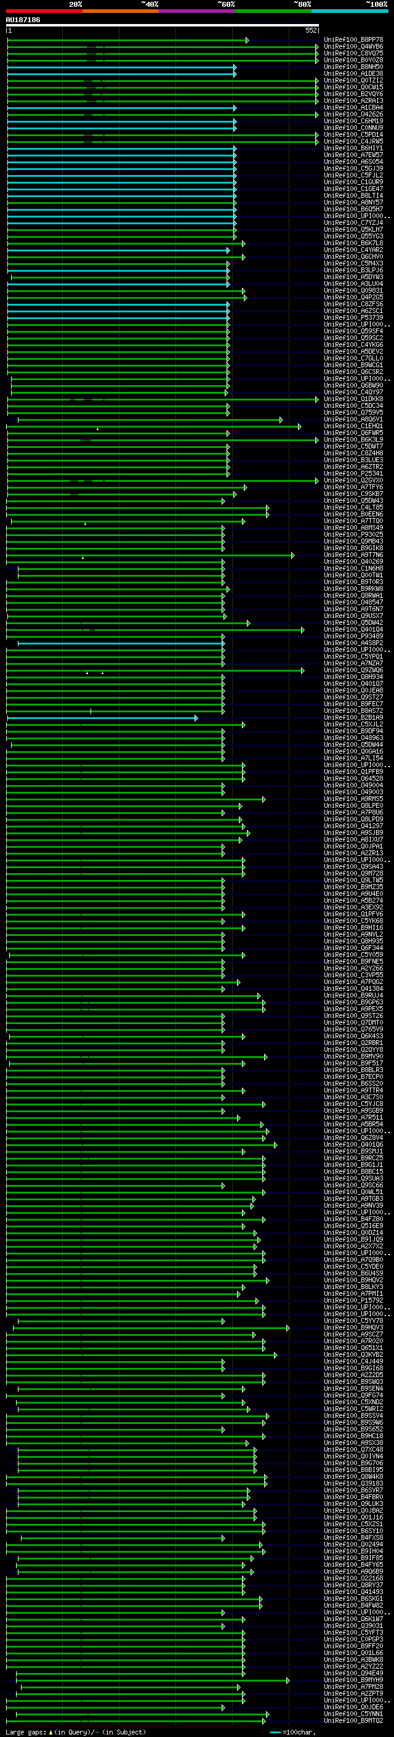Click the UniRef100_B9HQV3 label

353,1328
